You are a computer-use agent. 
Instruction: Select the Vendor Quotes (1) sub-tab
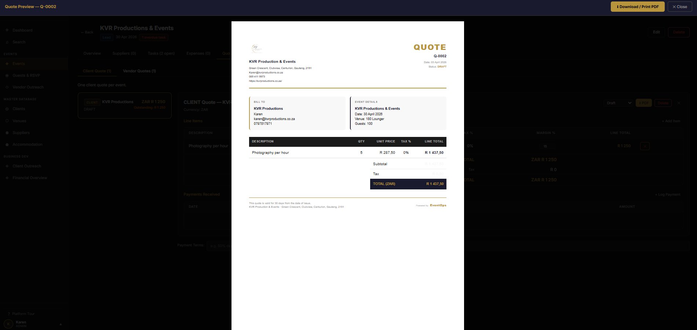(139, 71)
